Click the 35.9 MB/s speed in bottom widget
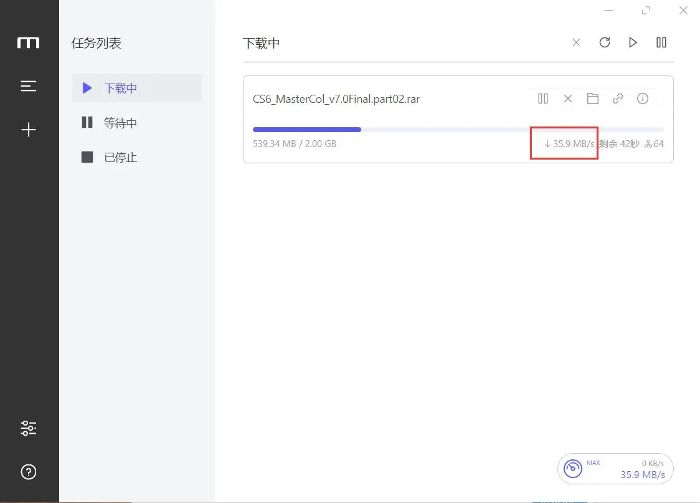Viewport: 700px width, 503px height. point(643,475)
